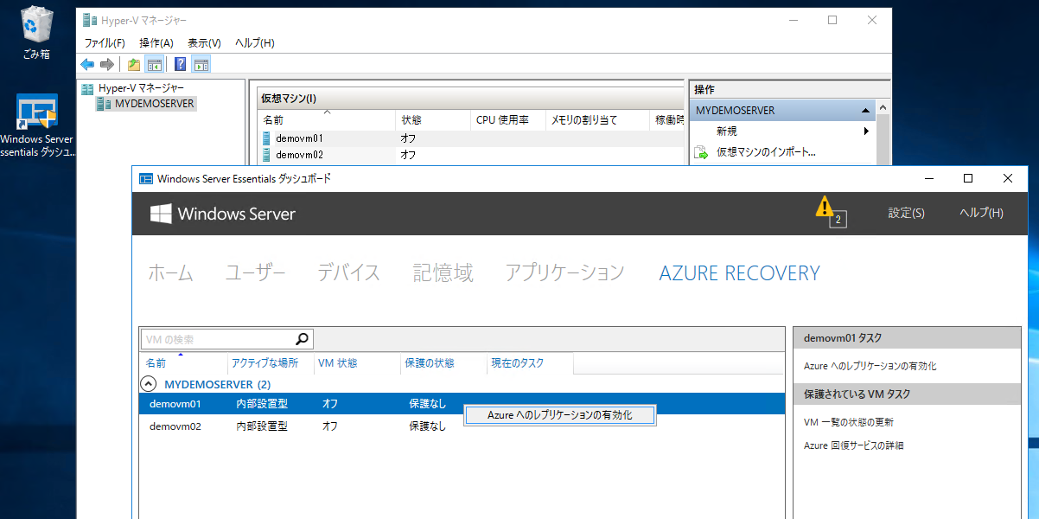Collapse the MYDEMOSERVER (2) group in VM list
This screenshot has height=519, width=1039.
pyautogui.click(x=149, y=384)
